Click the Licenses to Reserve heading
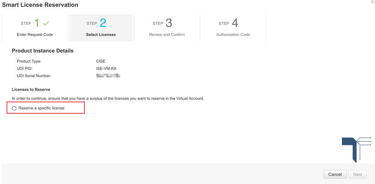375x184 pixels. coord(31,90)
